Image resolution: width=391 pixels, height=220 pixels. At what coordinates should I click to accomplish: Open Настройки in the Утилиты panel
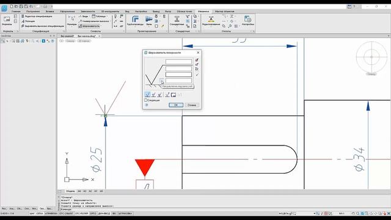click(x=247, y=21)
